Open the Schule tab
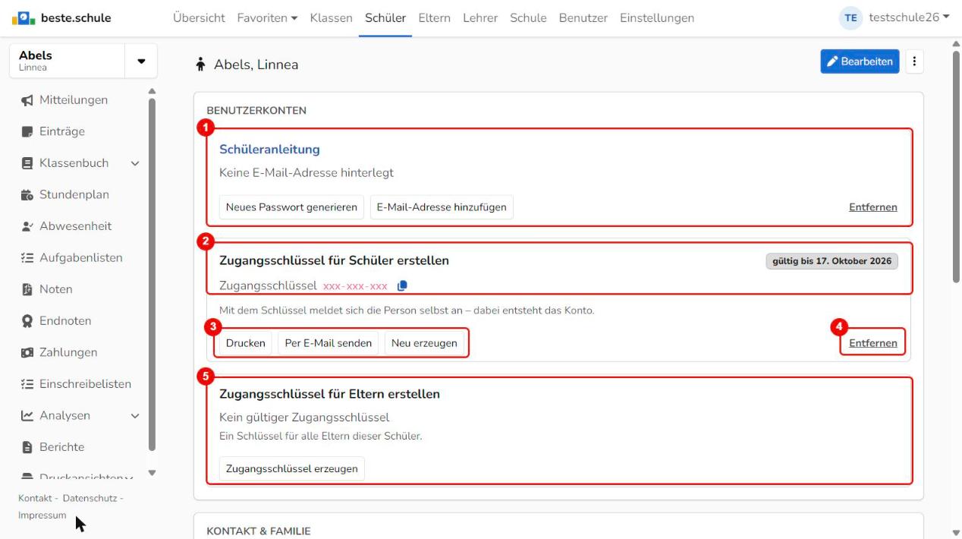962x539 pixels. click(x=528, y=17)
